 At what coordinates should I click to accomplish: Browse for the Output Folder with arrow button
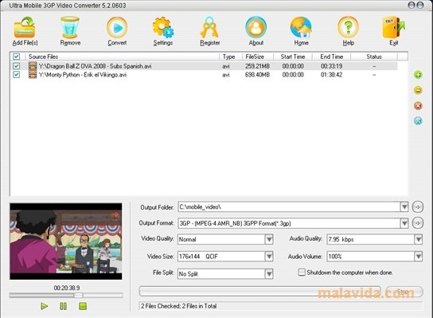pyautogui.click(x=418, y=207)
